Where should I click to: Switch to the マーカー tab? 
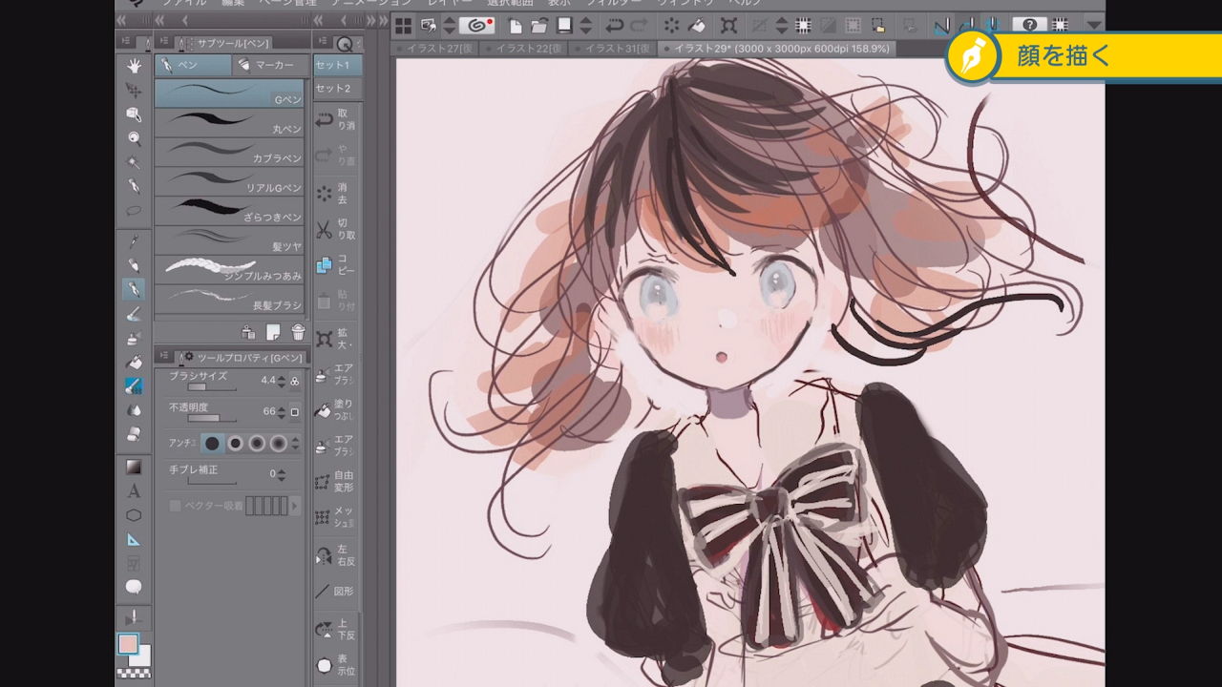271,65
